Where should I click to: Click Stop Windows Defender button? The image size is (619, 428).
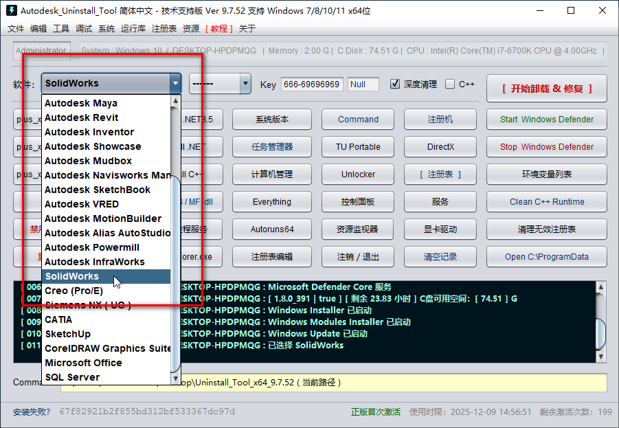[546, 147]
